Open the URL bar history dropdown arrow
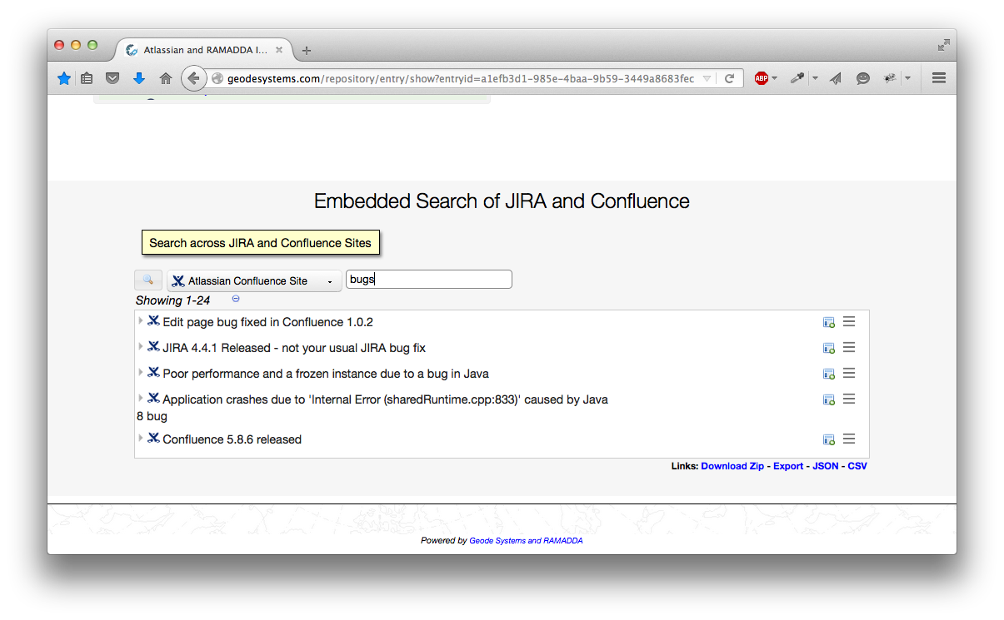This screenshot has height=620, width=1004. click(707, 79)
